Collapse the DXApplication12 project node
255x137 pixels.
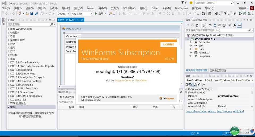point(188,39)
